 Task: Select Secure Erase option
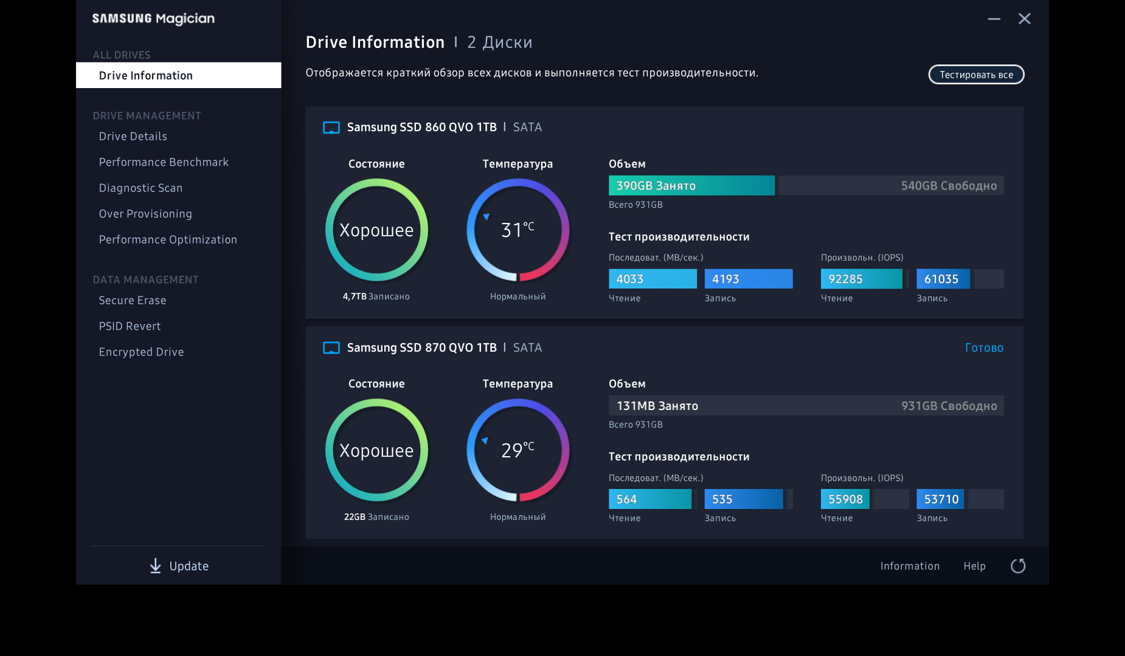pos(133,301)
